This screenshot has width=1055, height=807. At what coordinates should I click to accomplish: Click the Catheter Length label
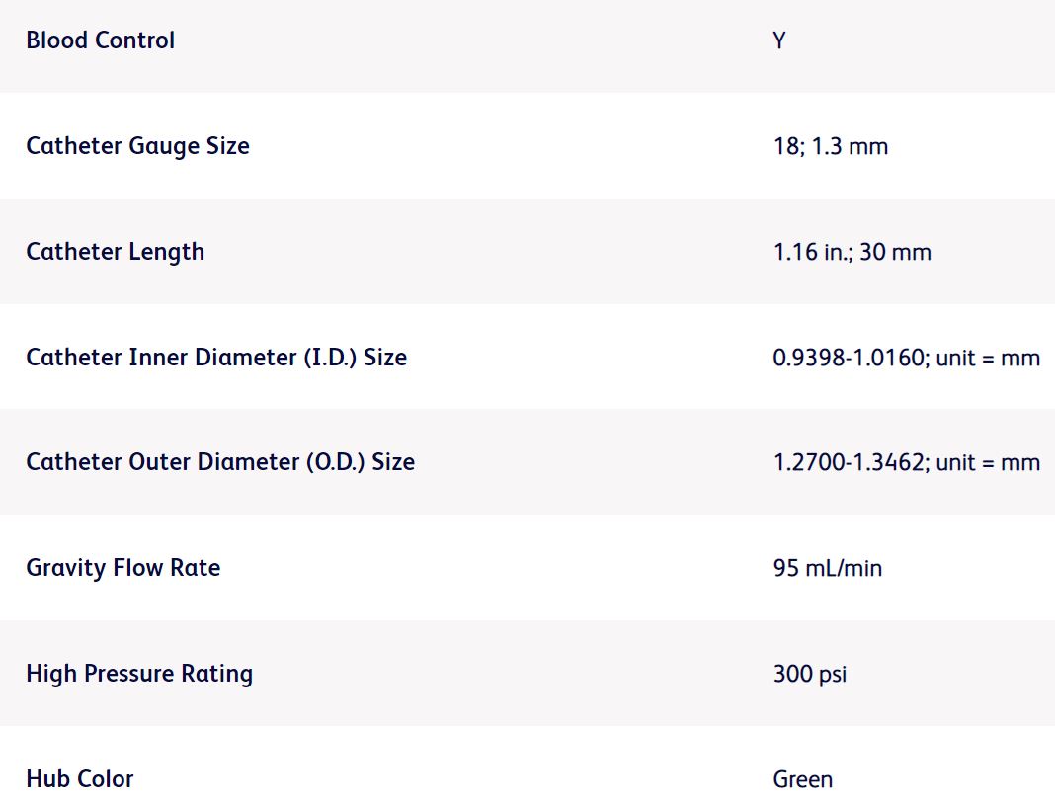pos(115,252)
